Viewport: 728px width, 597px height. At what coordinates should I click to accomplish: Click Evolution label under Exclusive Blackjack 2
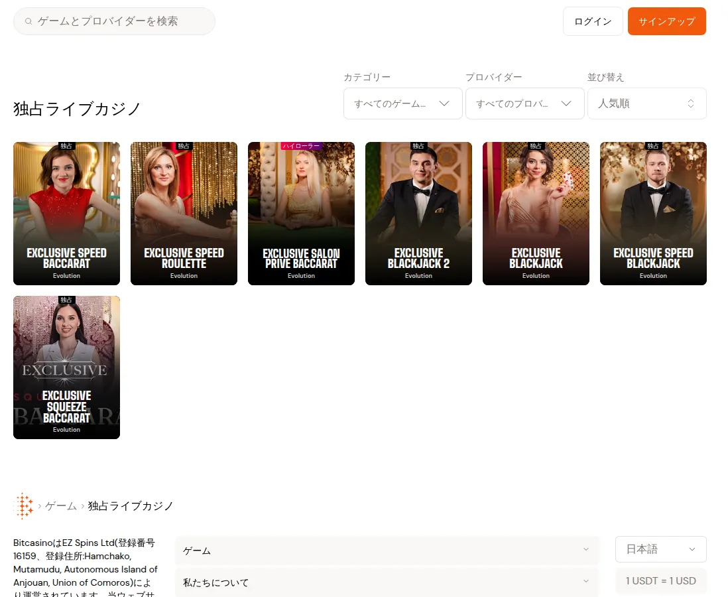[x=419, y=276]
